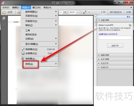Open the 填写和签名 pane tab
Screen dimensions: 134x106
(116, 12)
